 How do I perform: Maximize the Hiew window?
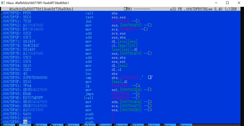(x=227, y=3)
